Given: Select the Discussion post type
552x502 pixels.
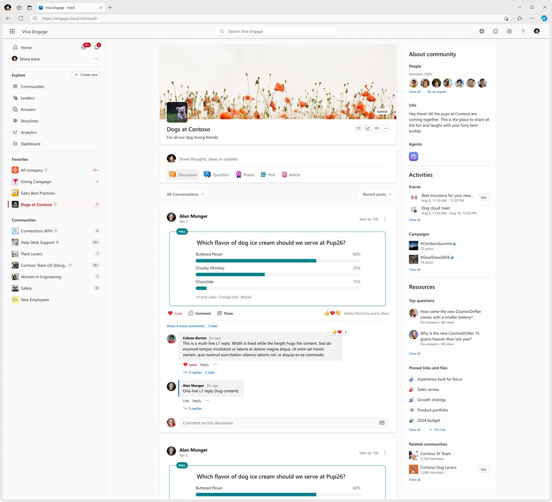Looking at the screenshot, I should pos(183,175).
